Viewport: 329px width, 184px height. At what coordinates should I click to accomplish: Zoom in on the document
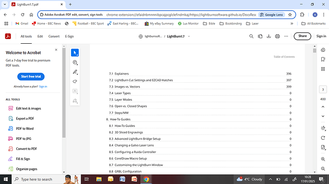coord(323,159)
